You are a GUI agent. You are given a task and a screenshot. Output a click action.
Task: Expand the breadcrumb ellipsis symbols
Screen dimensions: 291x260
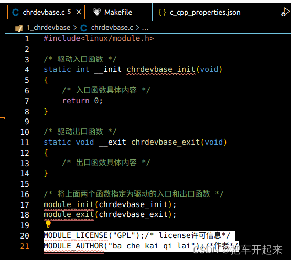145,28
